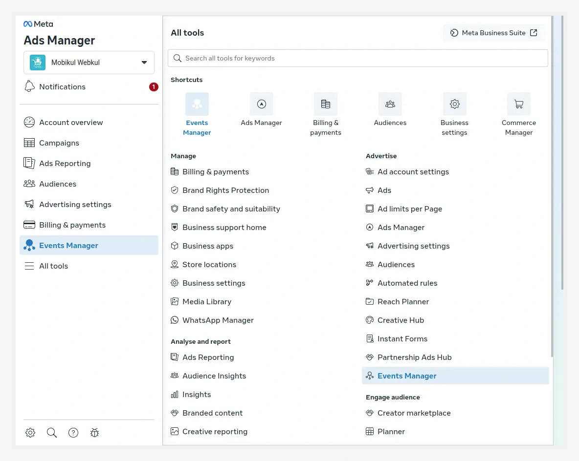Open the Business settings shortcut gear icon

[x=455, y=104]
